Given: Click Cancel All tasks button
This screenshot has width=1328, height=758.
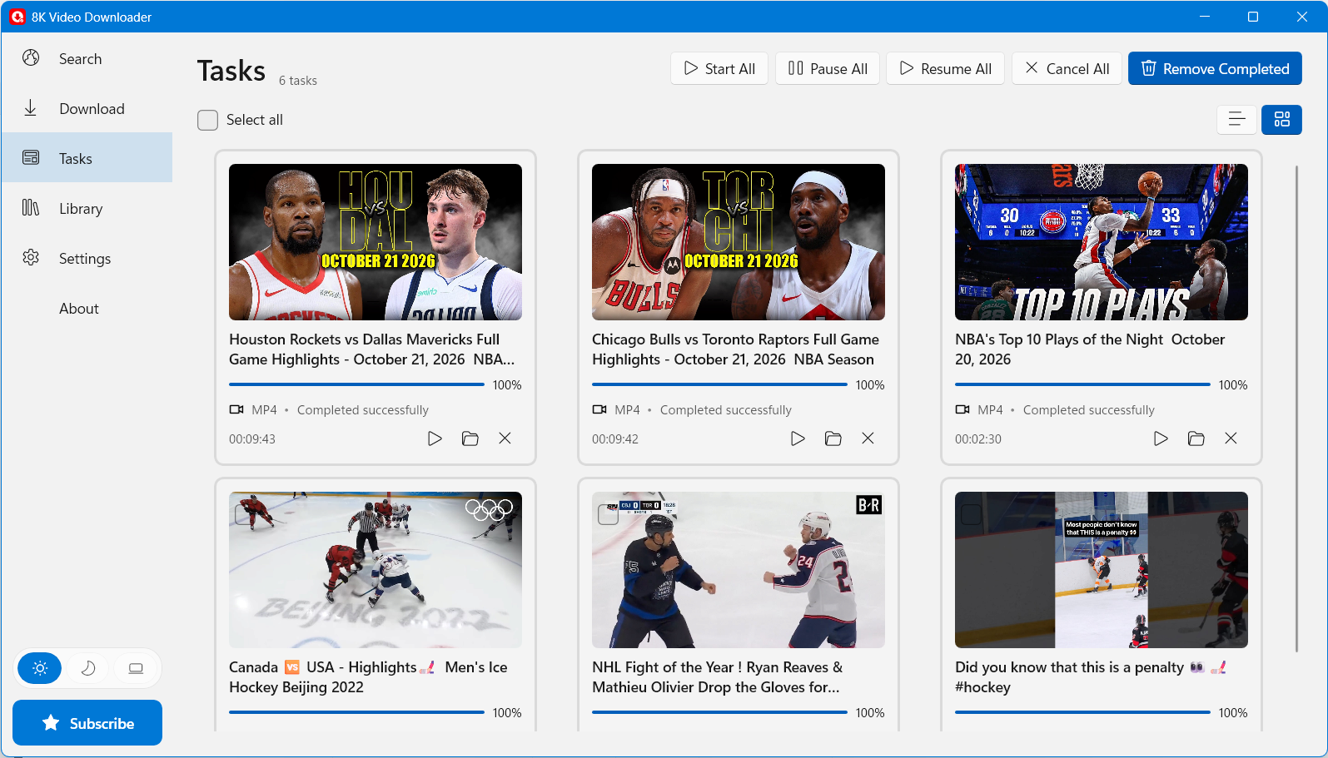Looking at the screenshot, I should (x=1067, y=68).
